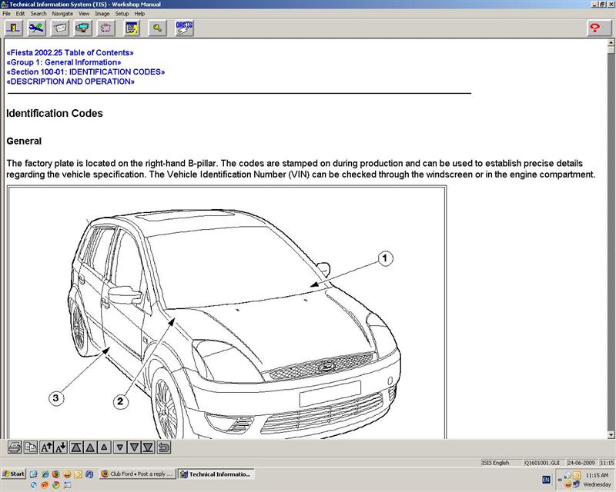
Task: Click the return arrow icon in bottom toolbar
Action: click(163, 447)
